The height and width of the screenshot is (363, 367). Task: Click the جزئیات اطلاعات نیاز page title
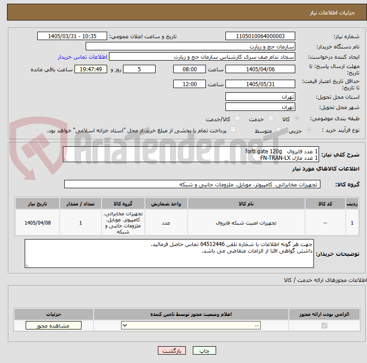[332, 13]
